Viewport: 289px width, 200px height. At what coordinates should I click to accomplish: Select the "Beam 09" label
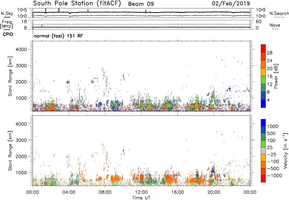point(141,4)
